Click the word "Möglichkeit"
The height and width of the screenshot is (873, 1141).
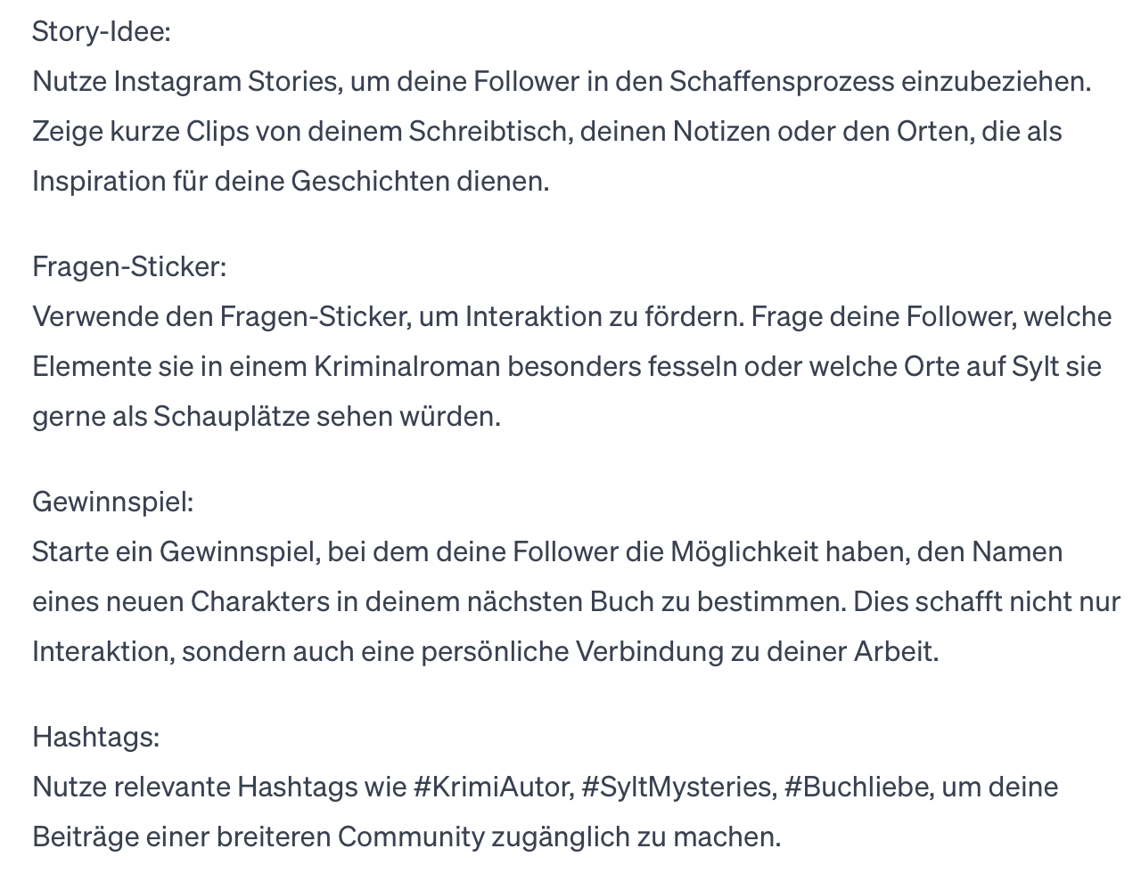[x=743, y=551]
